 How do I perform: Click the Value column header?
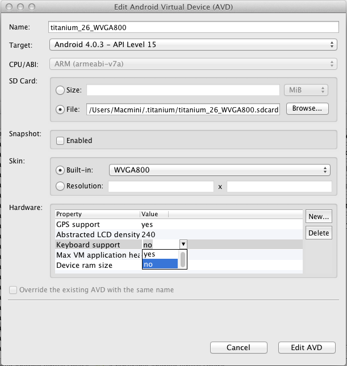tap(154, 214)
